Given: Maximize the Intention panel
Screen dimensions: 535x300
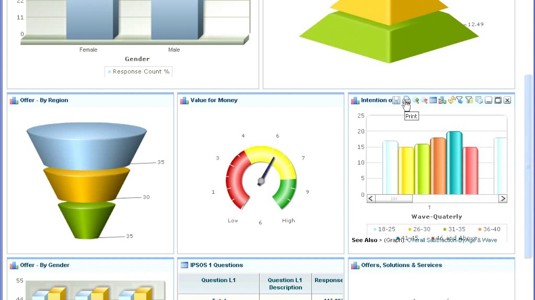Looking at the screenshot, I should pos(498,100).
